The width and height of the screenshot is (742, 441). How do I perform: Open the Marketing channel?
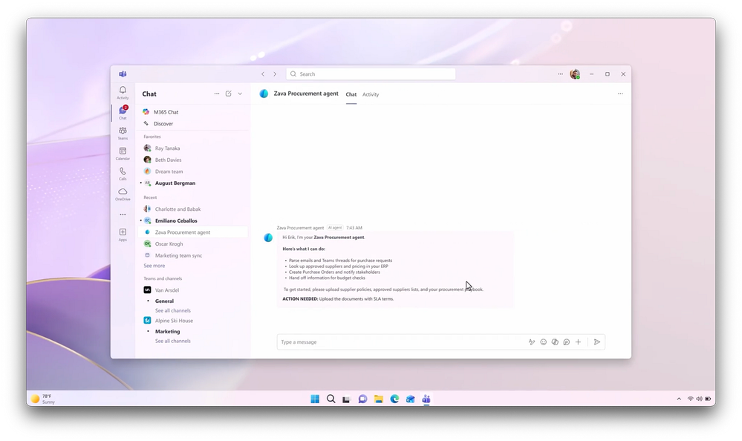point(168,332)
